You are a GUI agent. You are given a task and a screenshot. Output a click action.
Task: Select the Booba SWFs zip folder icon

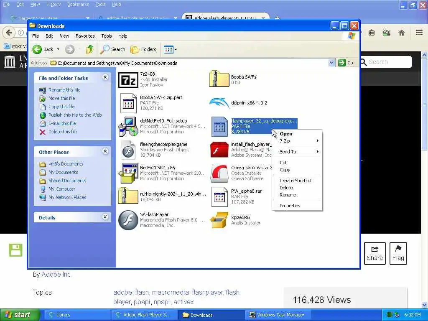click(219, 79)
